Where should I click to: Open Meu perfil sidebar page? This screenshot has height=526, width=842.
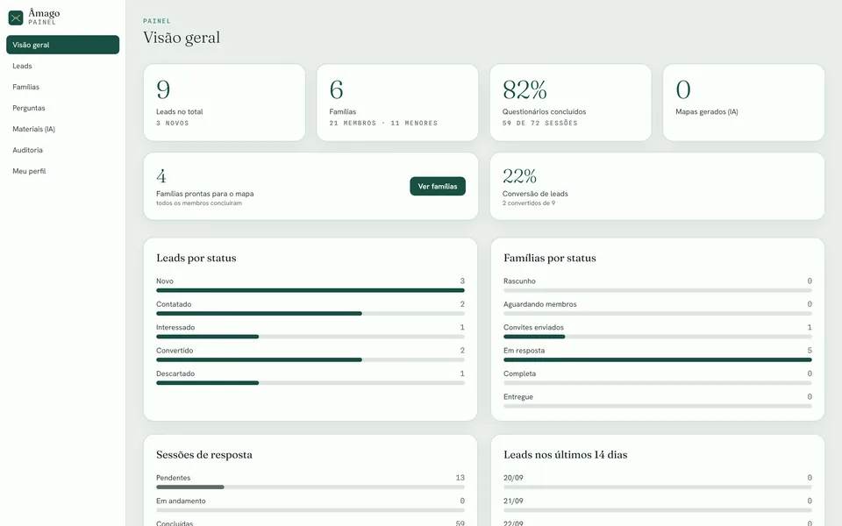[x=63, y=171]
